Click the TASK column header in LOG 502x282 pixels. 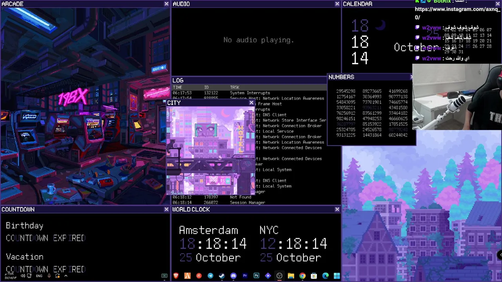(235, 87)
